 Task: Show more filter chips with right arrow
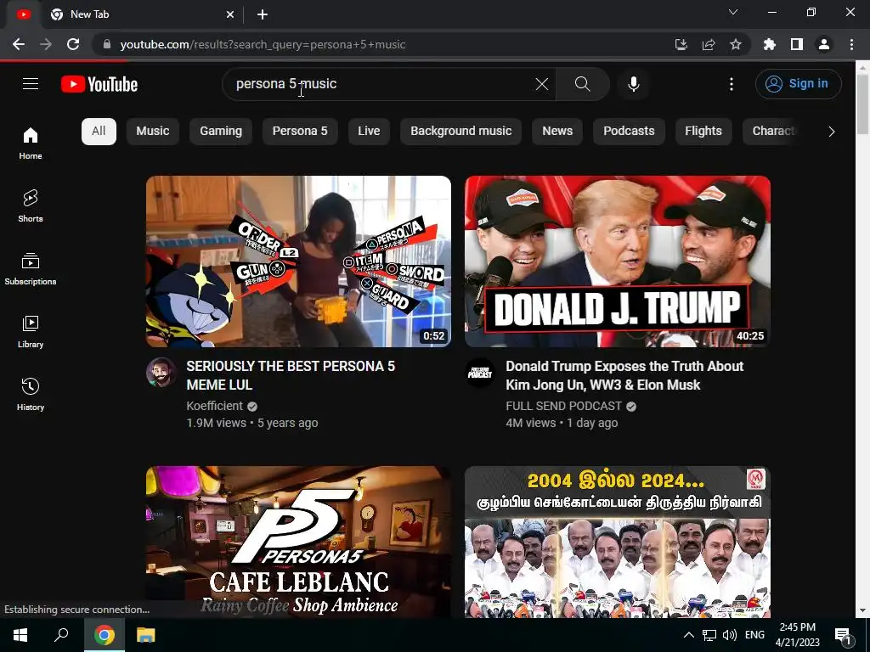click(x=831, y=132)
